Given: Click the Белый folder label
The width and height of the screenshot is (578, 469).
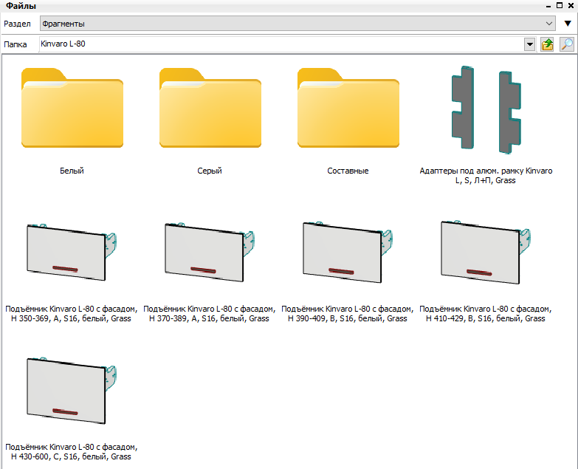Looking at the screenshot, I should 72,171.
